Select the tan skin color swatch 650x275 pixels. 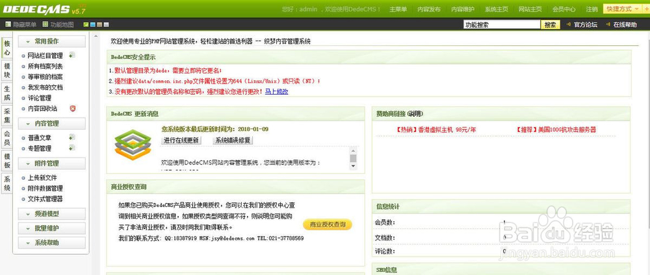(x=99, y=25)
